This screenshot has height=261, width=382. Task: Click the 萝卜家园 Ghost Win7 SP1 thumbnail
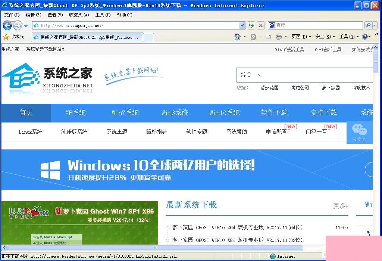pyautogui.click(x=80, y=223)
